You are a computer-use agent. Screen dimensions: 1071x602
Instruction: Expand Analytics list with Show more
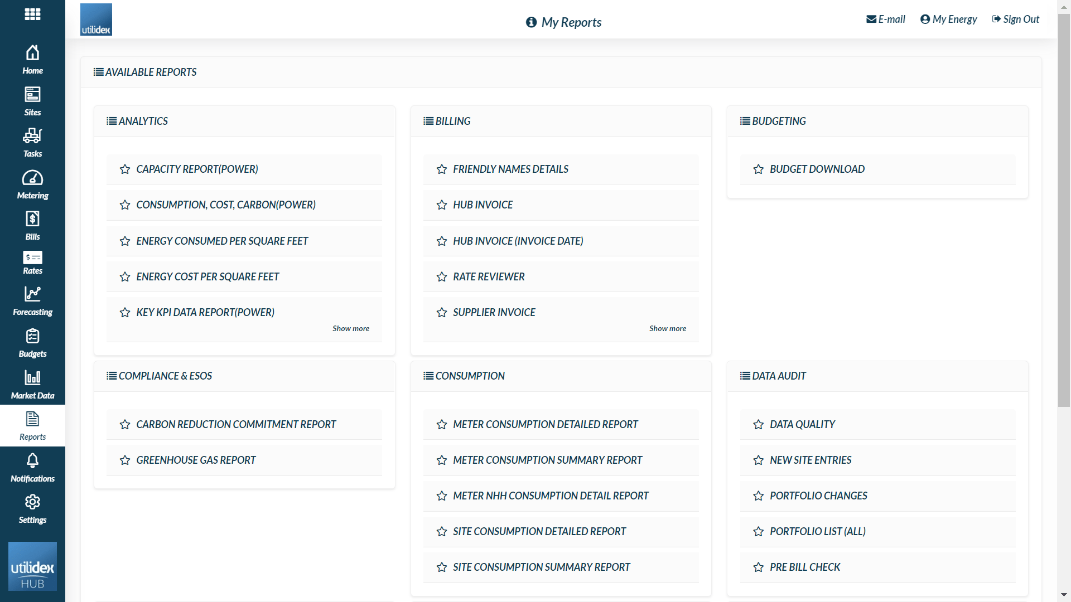pos(350,329)
